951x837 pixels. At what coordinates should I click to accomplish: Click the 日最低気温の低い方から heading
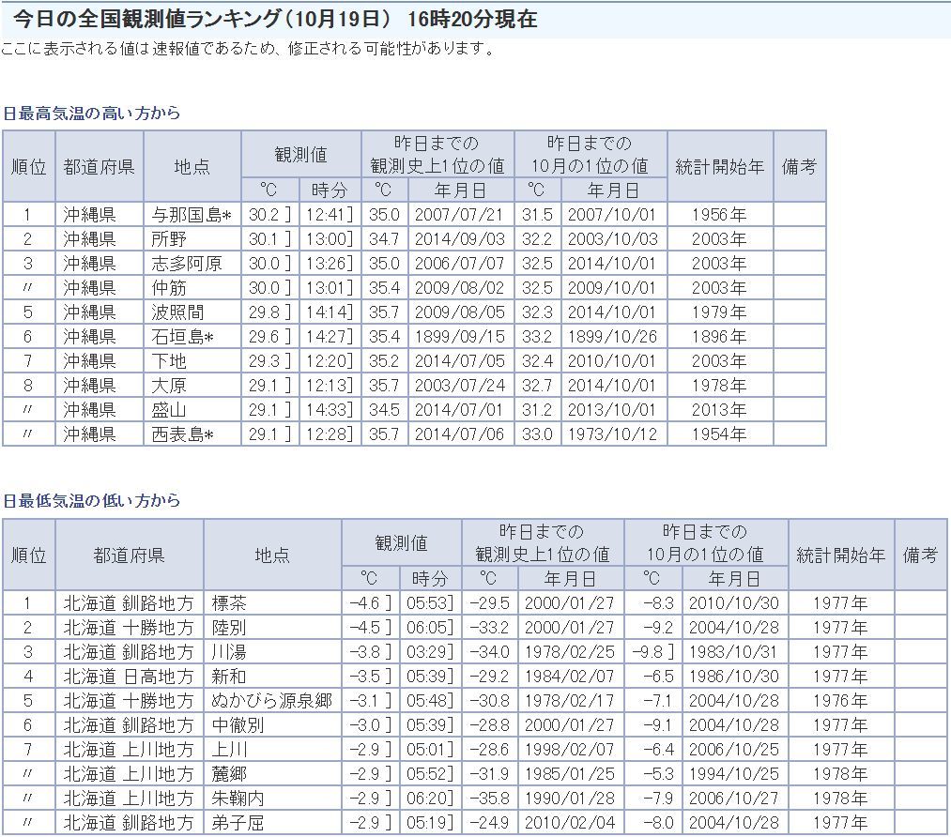click(92, 501)
